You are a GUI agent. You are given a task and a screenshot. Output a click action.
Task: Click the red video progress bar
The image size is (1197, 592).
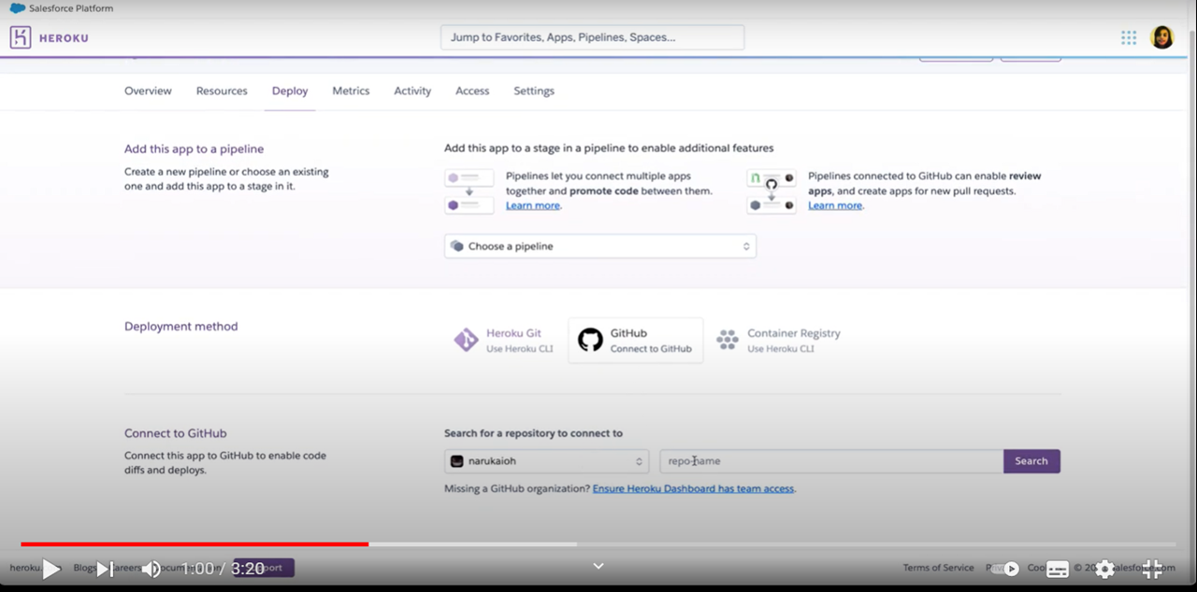point(187,543)
